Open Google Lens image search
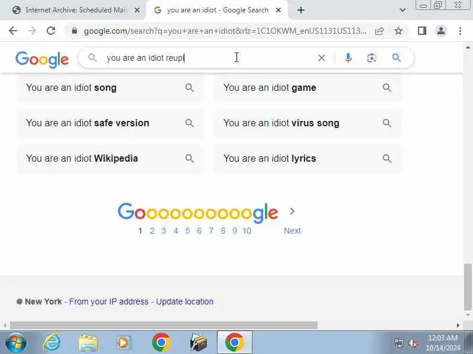 [x=372, y=57]
